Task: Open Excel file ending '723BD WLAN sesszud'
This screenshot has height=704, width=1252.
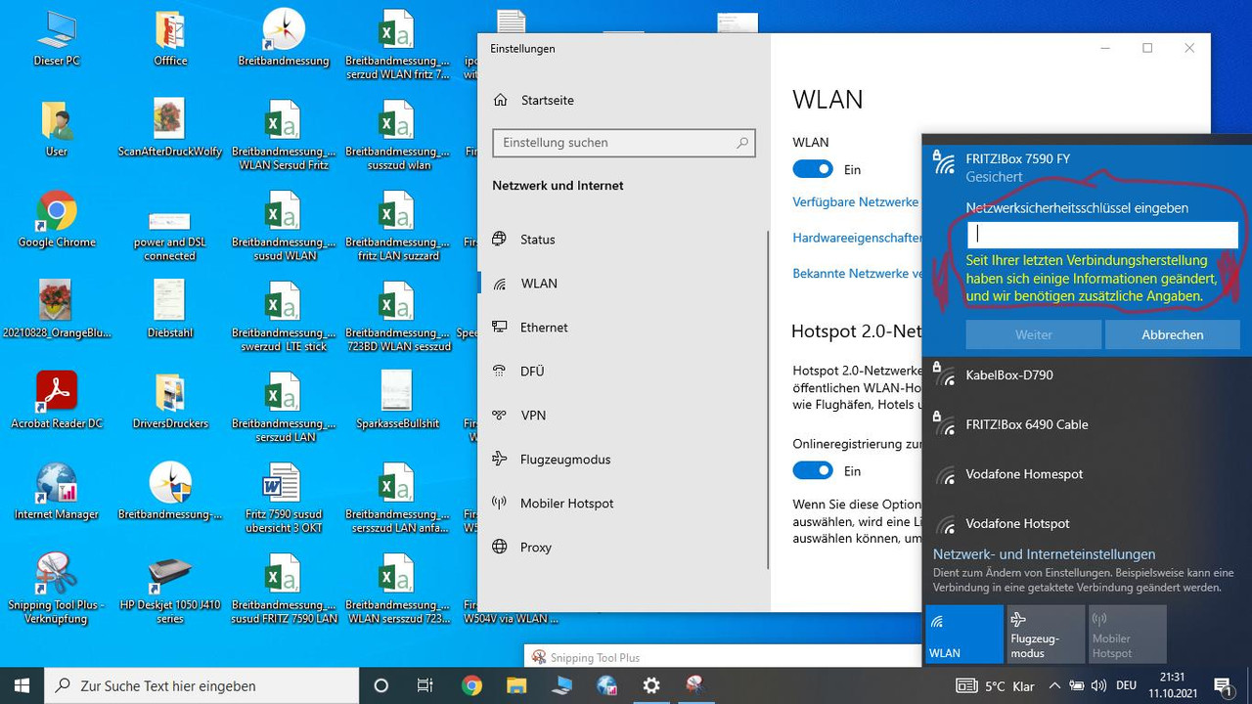Action: (x=397, y=317)
